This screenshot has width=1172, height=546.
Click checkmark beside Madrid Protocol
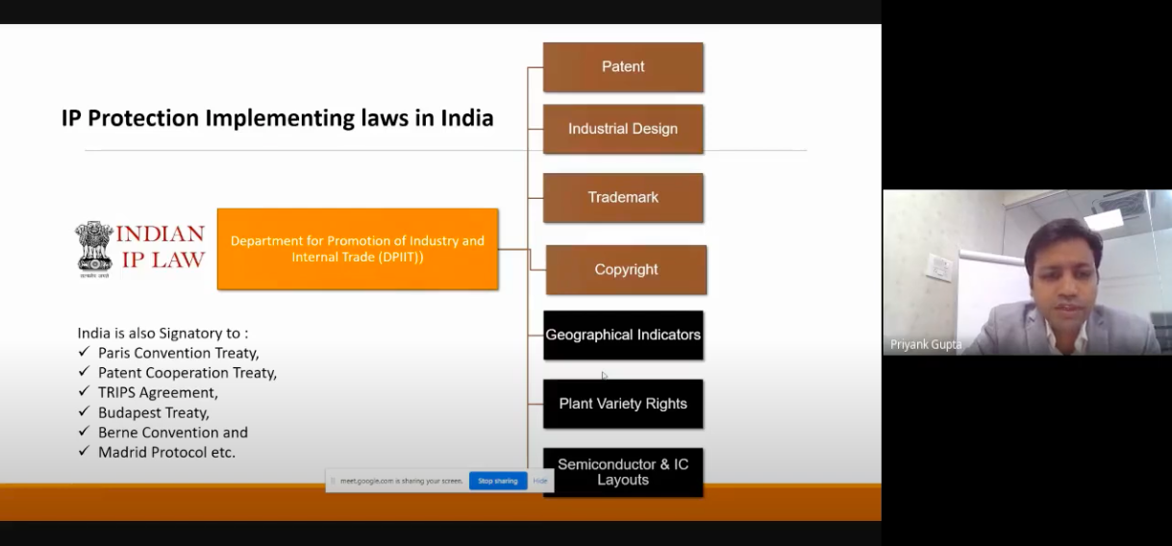pos(84,452)
